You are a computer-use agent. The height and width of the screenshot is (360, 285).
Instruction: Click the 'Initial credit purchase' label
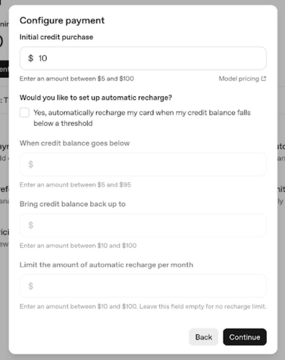click(56, 37)
